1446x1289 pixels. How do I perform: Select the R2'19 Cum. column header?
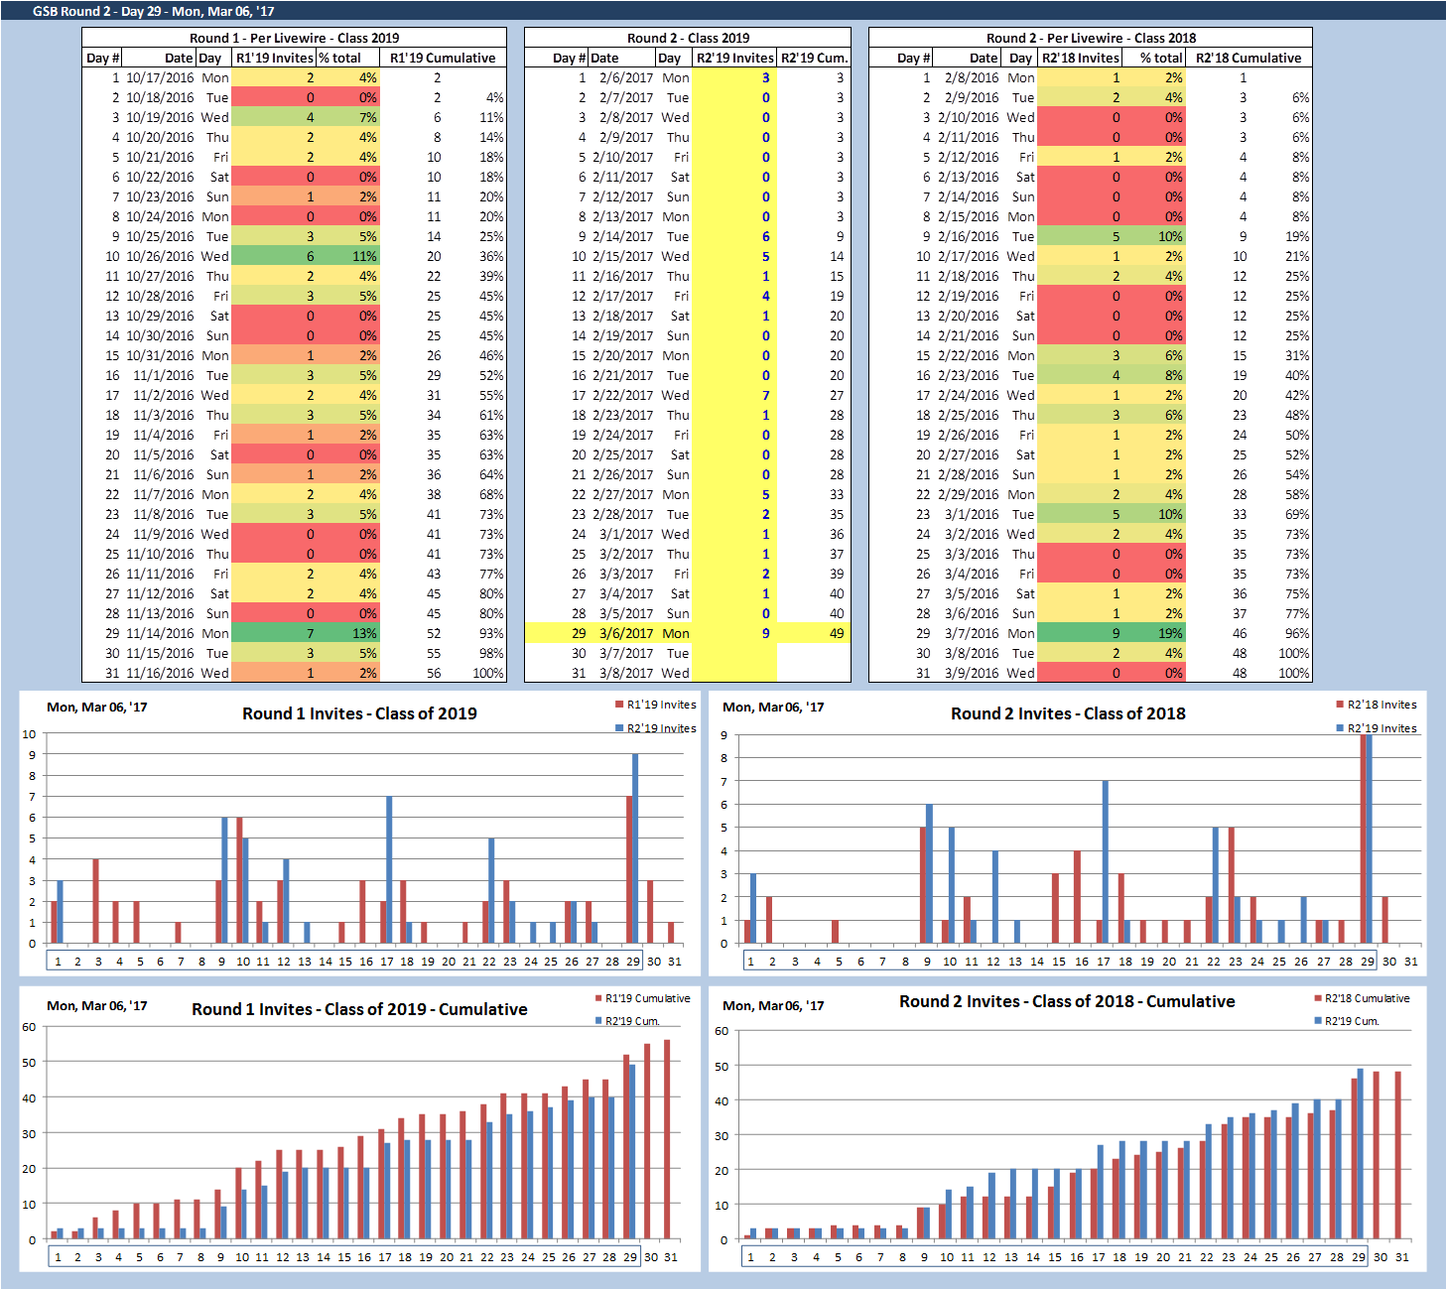click(x=814, y=58)
